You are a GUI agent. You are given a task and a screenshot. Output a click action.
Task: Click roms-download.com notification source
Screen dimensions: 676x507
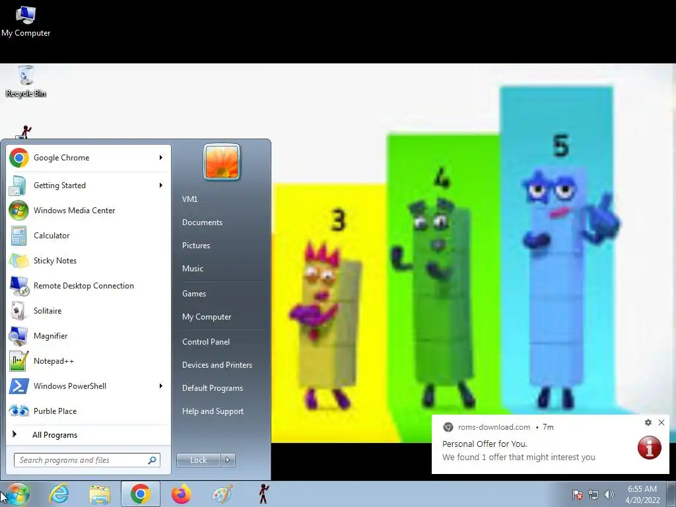[494, 427]
